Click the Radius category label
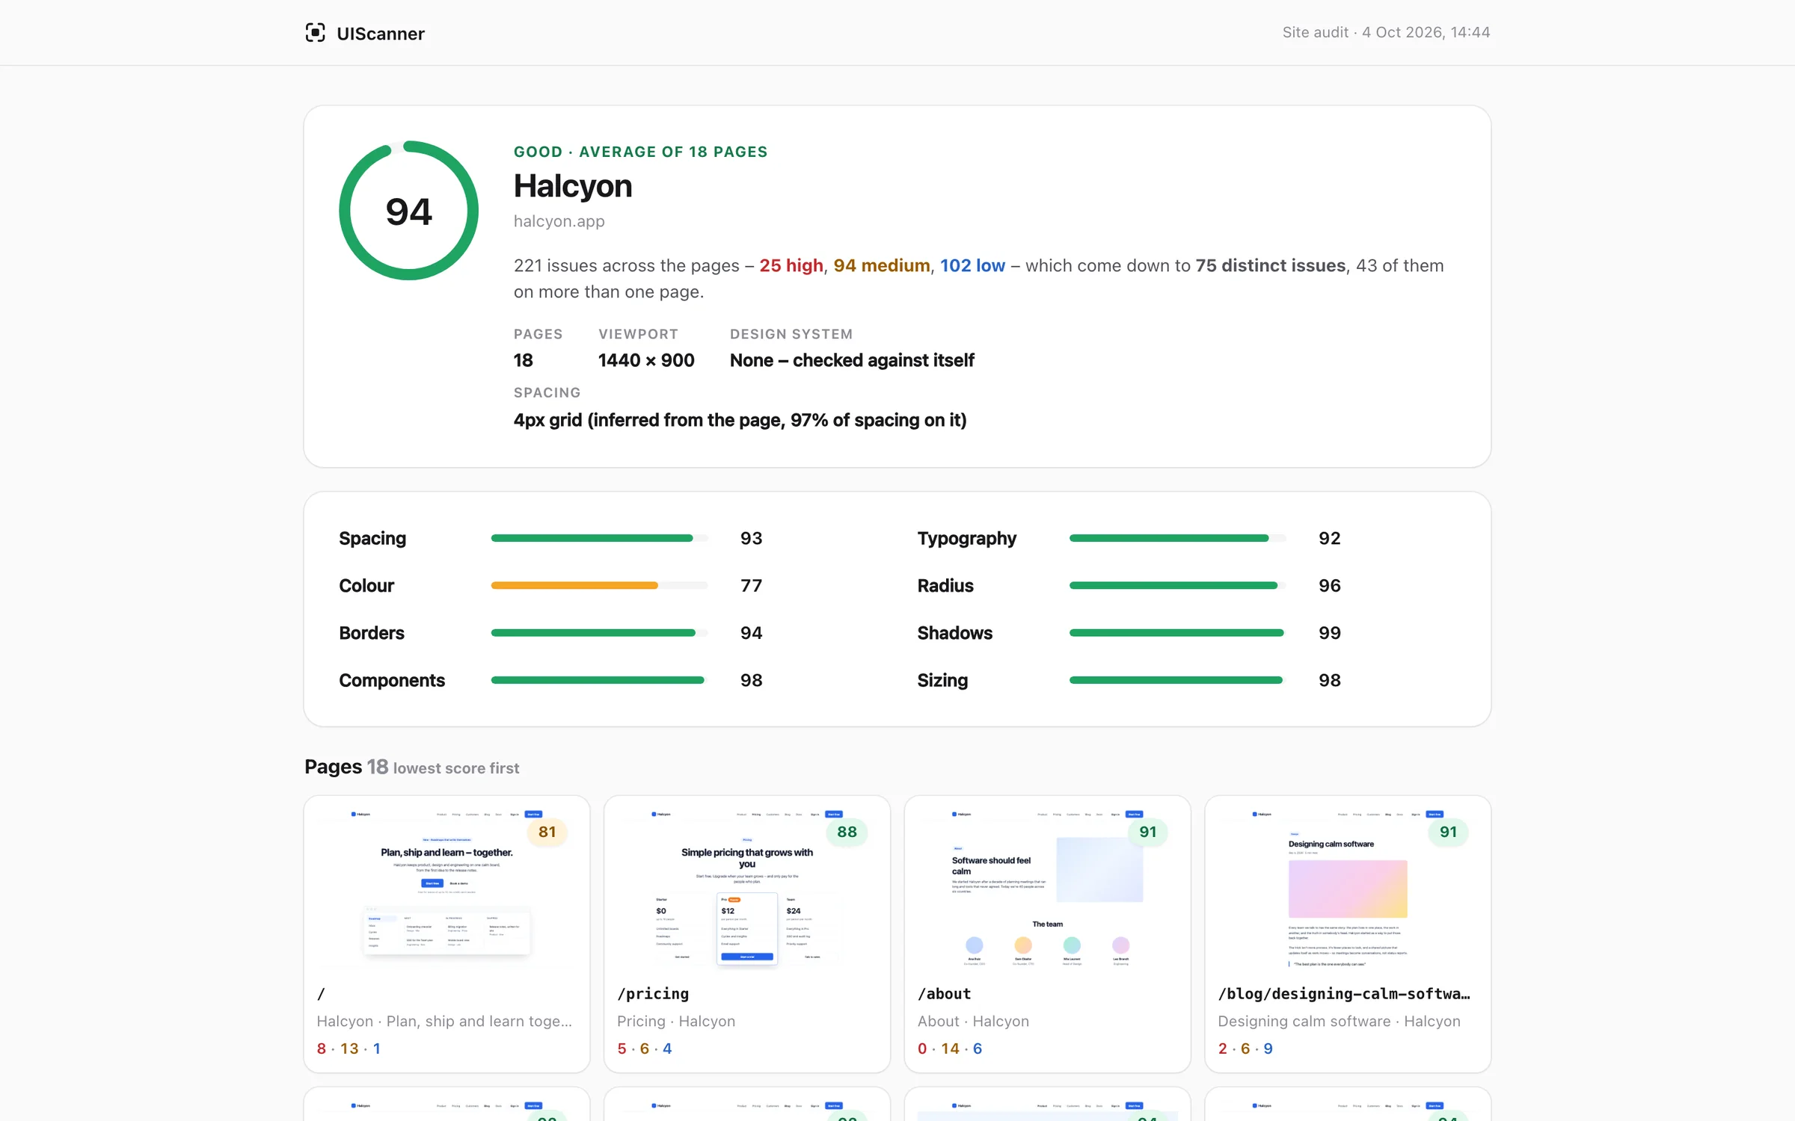 point(945,585)
